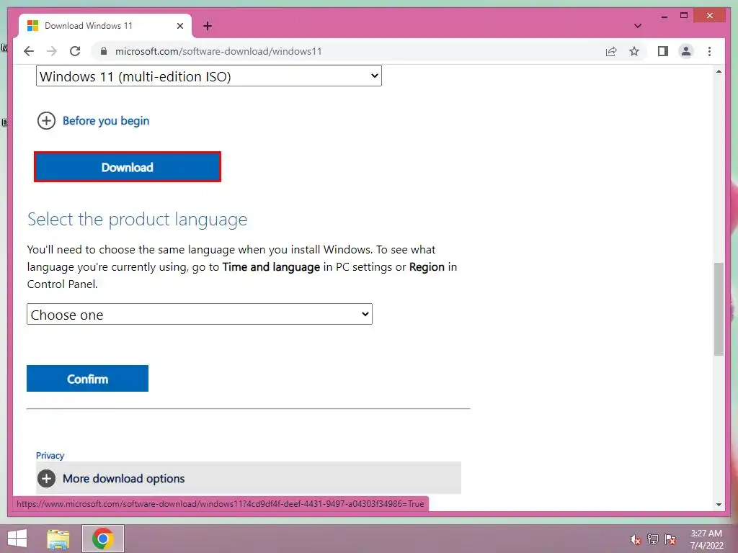Click the share this page icon
This screenshot has height=553, width=738.
611,51
